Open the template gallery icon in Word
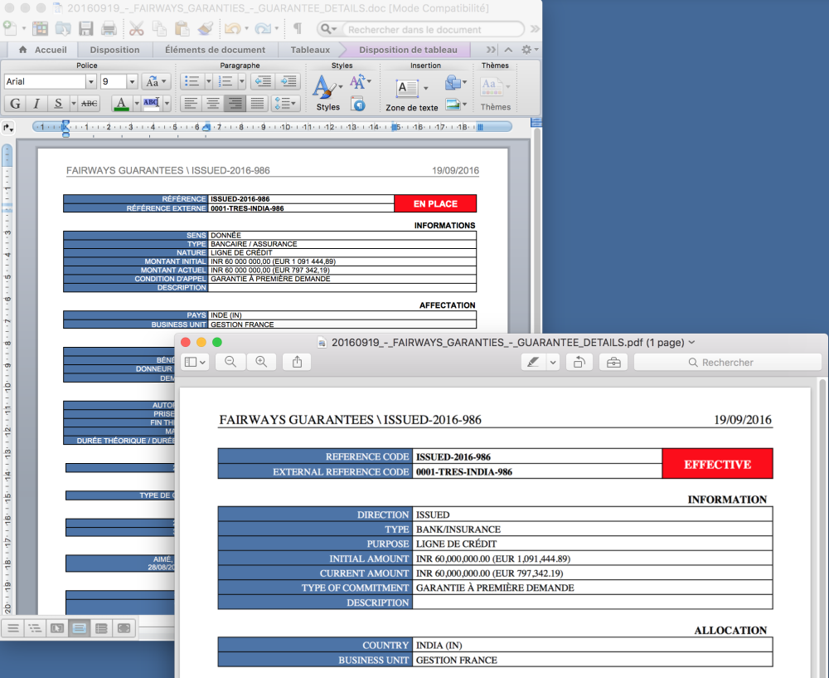 [40, 28]
